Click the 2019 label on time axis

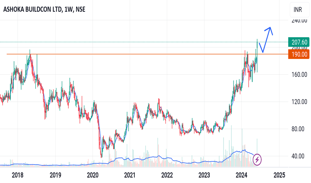(55, 175)
